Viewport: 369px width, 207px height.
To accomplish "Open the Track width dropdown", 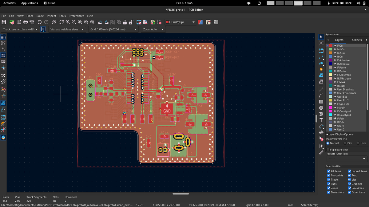I will 20,29.
